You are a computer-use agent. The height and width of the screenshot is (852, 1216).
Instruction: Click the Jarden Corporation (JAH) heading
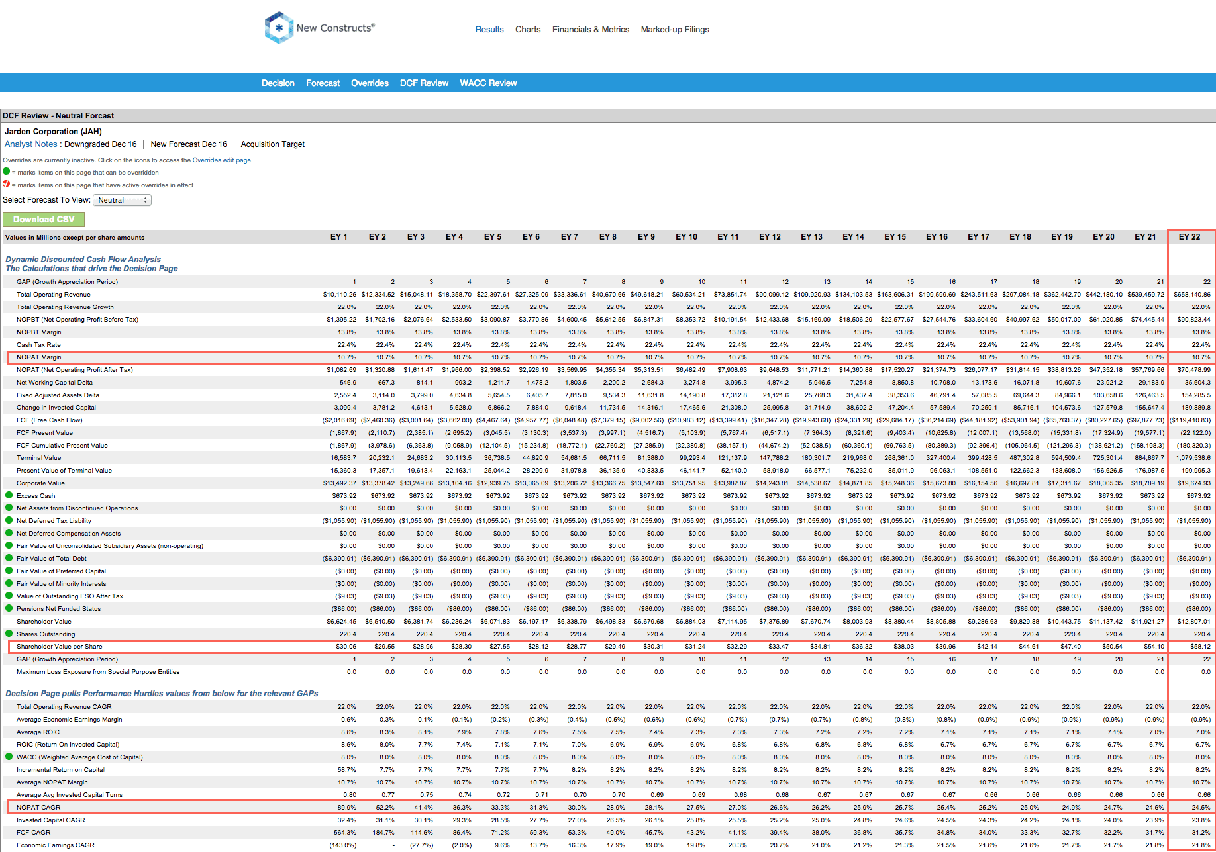[53, 131]
